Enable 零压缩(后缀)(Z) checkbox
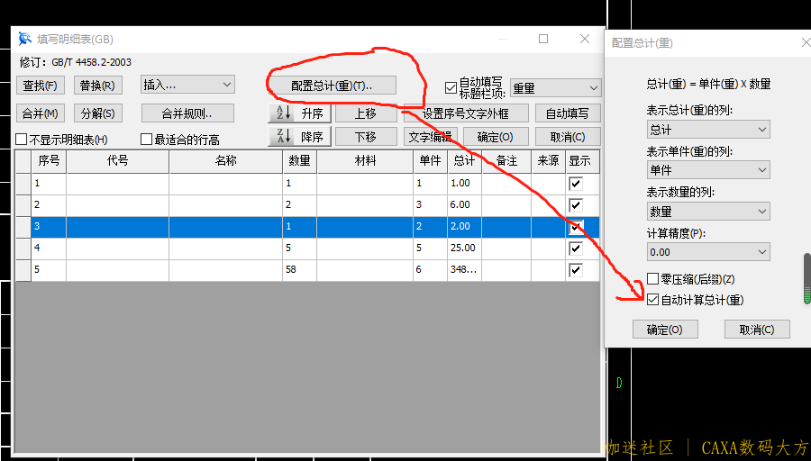Viewport: 811px width, 461px height. (653, 280)
